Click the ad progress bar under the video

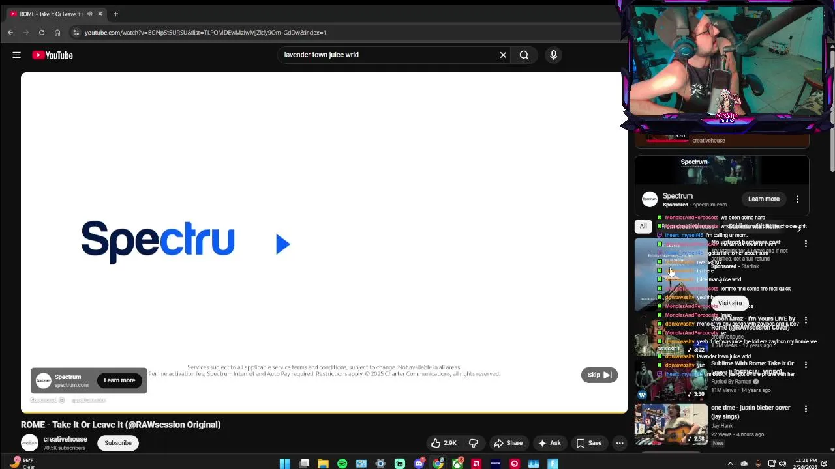324,412
